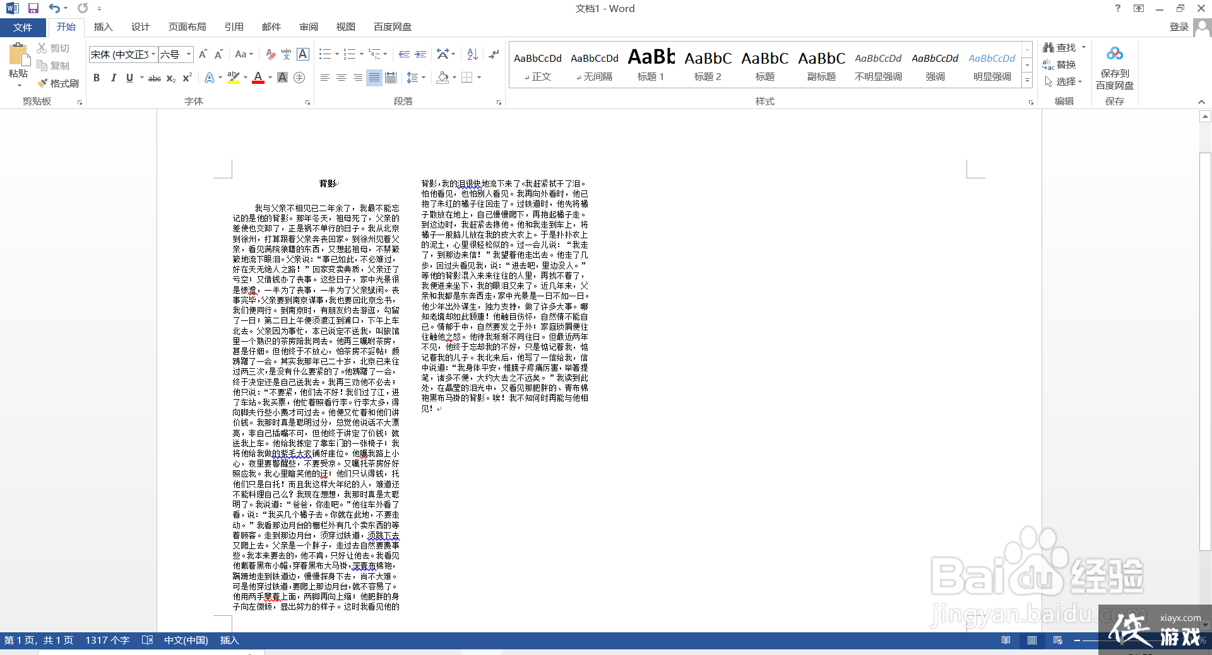The height and width of the screenshot is (655, 1212).
Task: Toggle superscript formatting
Action: (187, 78)
